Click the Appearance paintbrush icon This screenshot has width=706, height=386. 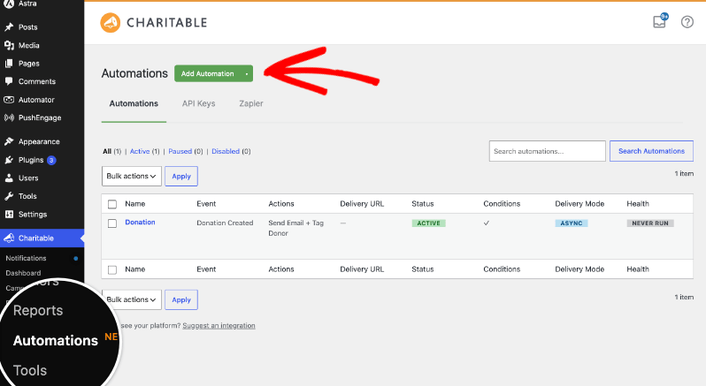coord(9,141)
